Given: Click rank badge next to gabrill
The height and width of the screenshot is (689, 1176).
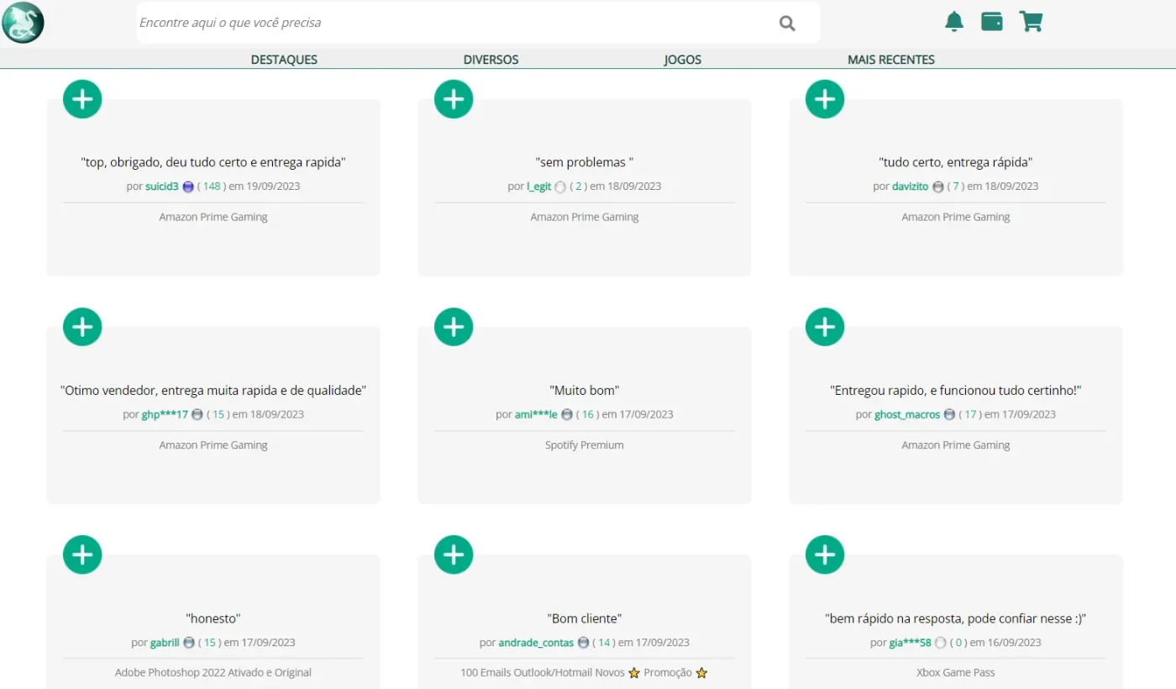Looking at the screenshot, I should coord(189,643).
